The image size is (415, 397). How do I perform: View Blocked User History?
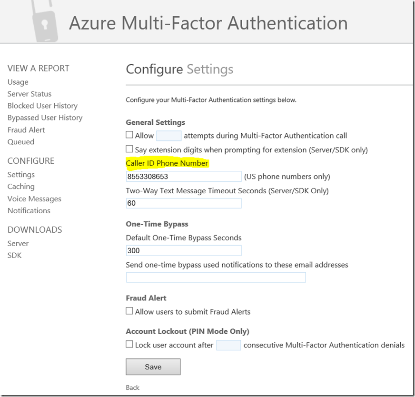click(x=42, y=106)
